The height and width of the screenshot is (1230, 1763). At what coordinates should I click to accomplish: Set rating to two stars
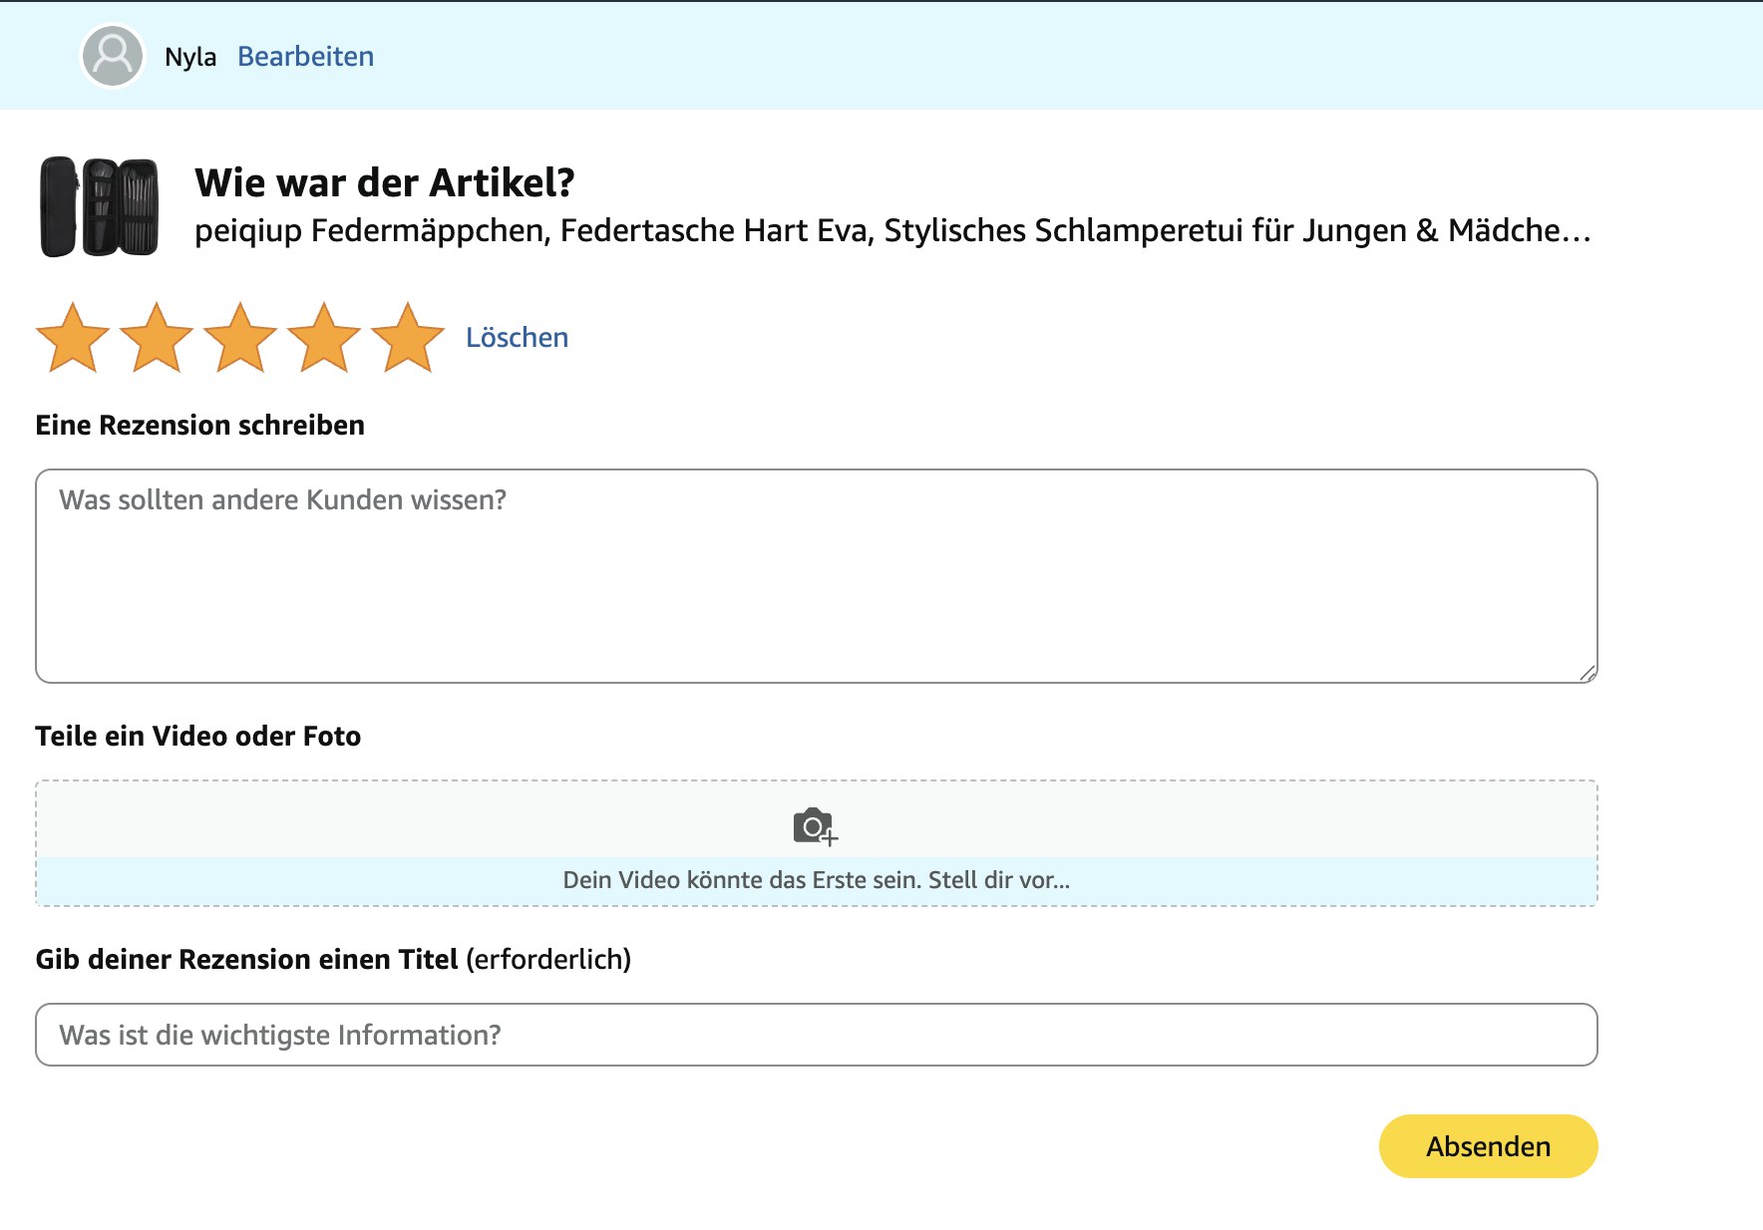(157, 338)
